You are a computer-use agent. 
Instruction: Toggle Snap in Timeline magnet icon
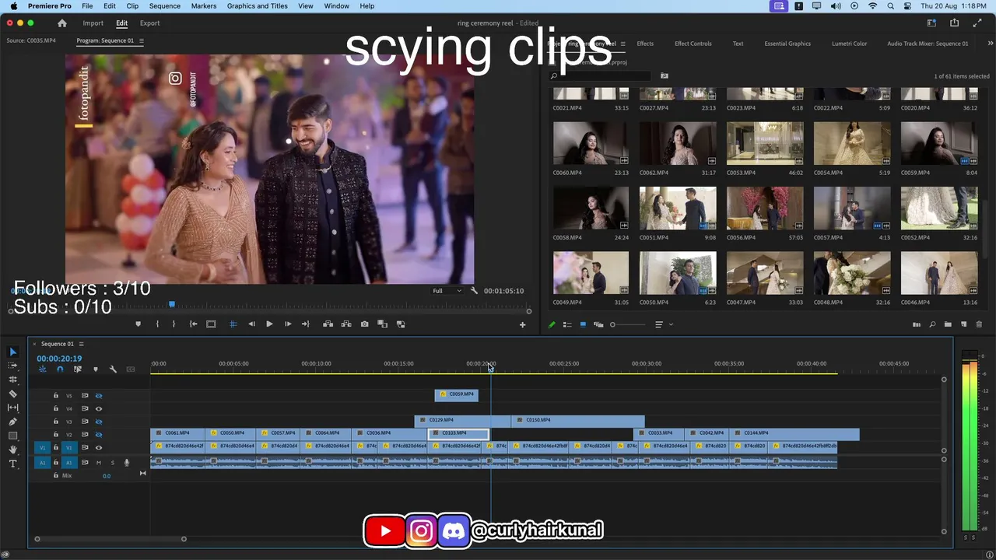pos(60,369)
